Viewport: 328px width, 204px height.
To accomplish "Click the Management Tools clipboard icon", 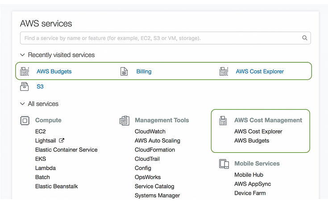I will point(124,120).
